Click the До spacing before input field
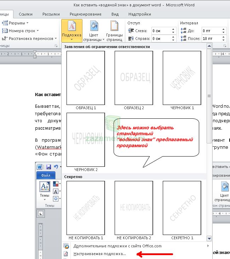Viewport: 230px width, 259px height. pyautogui.click(x=212, y=31)
